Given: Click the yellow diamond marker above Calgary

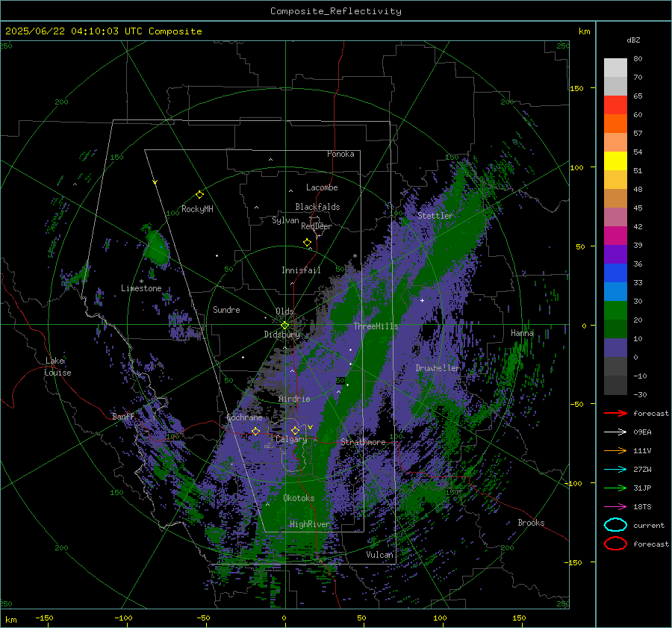Looking at the screenshot, I should (295, 430).
